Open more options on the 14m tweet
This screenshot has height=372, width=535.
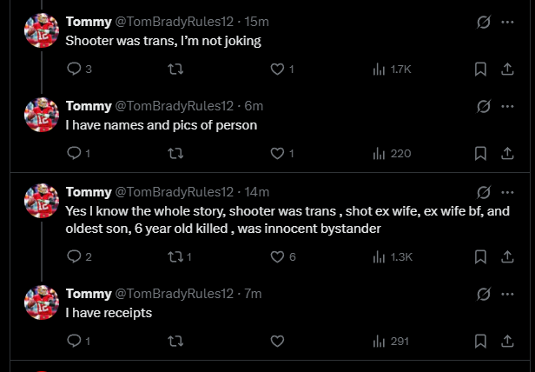coord(507,191)
